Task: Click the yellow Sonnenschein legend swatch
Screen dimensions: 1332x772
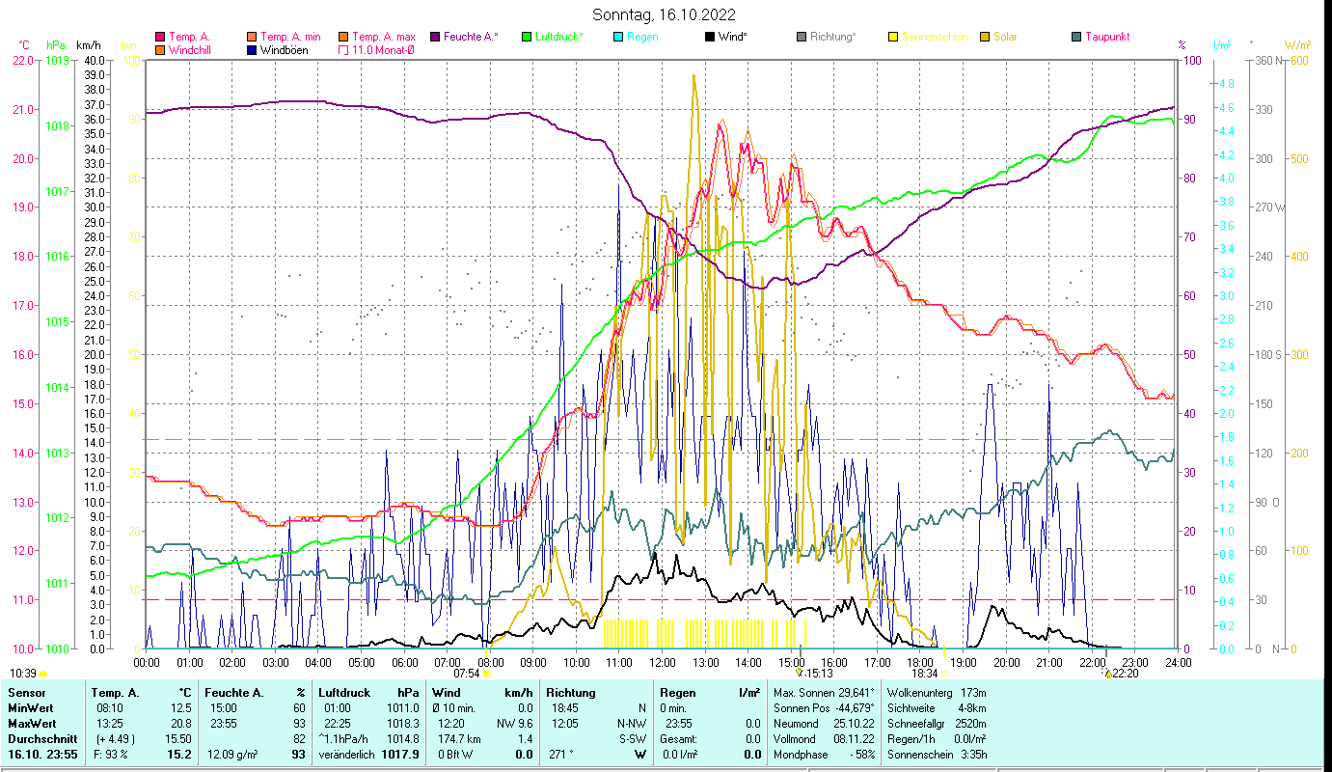Action: 893,37
